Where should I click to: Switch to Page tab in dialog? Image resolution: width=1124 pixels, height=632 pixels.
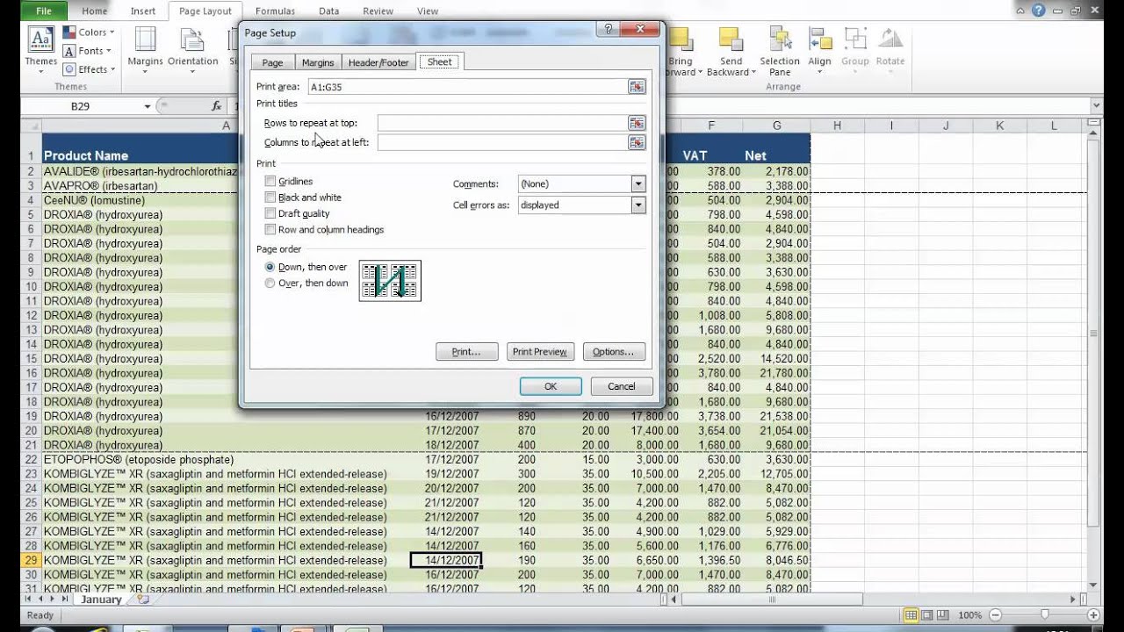[272, 62]
